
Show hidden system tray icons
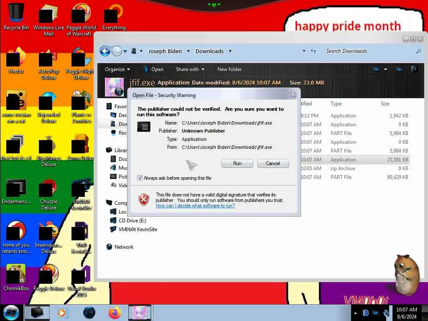355,313
